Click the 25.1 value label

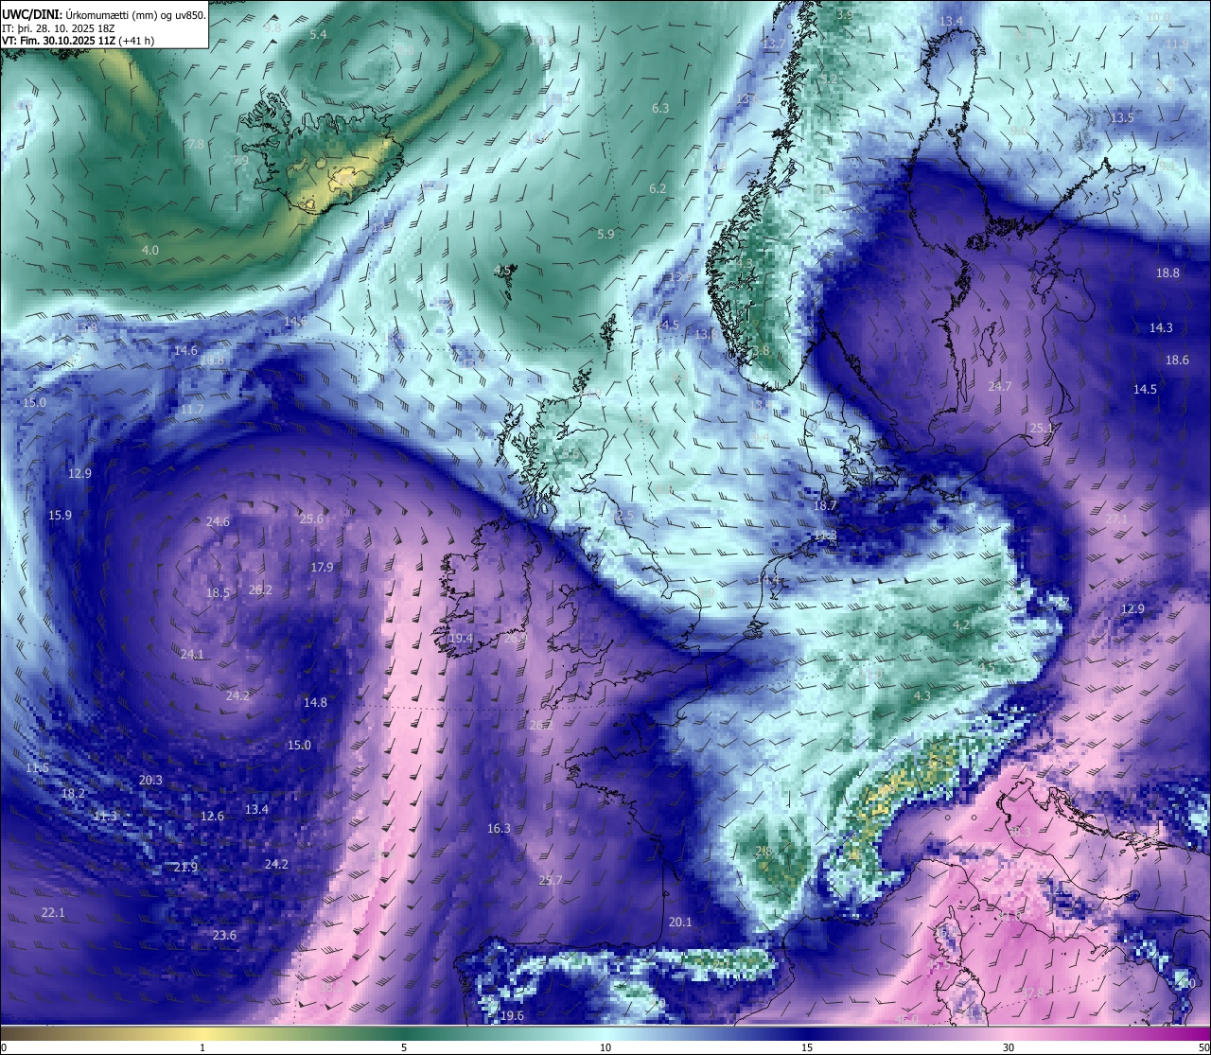1041,428
